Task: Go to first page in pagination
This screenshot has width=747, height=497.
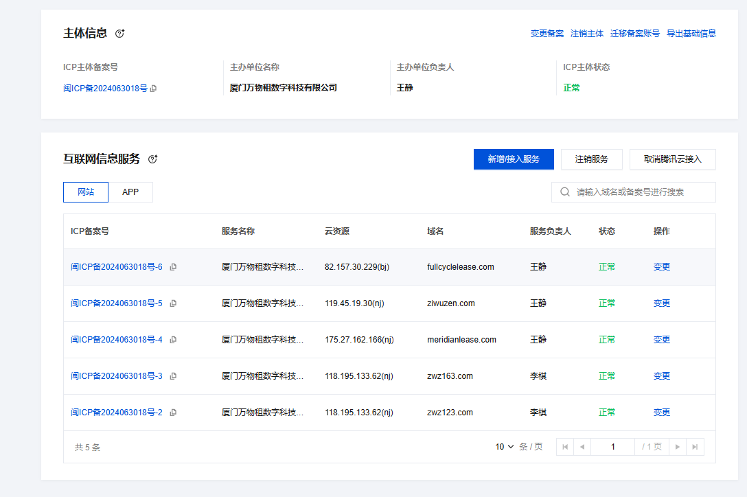Action: tap(565, 447)
